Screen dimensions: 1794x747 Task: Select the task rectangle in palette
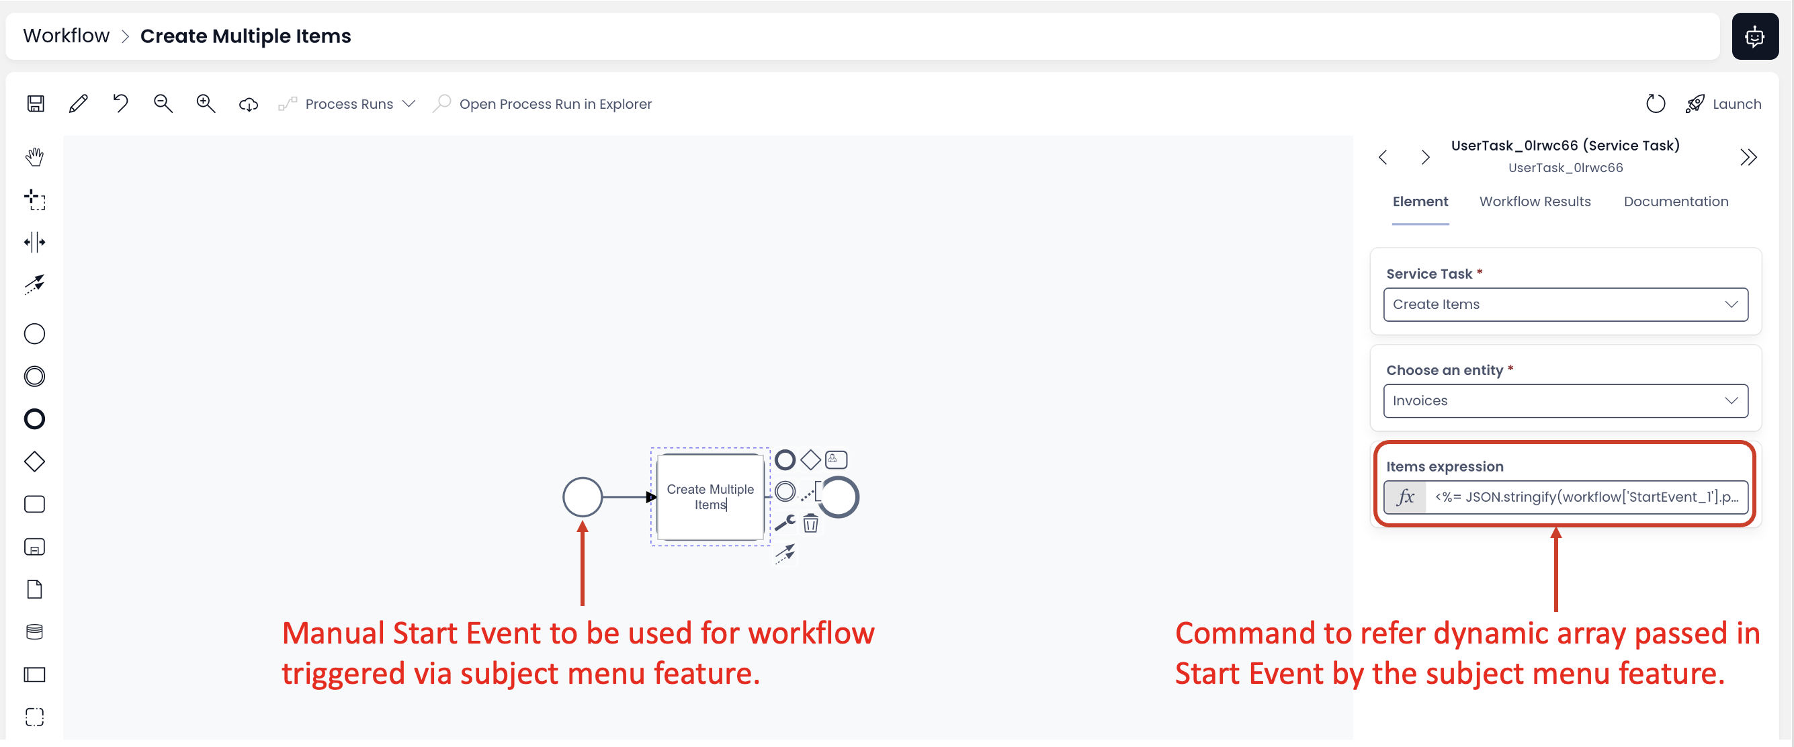[35, 504]
